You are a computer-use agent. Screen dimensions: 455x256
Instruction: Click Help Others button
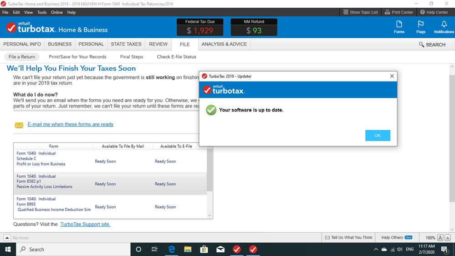coord(397,237)
